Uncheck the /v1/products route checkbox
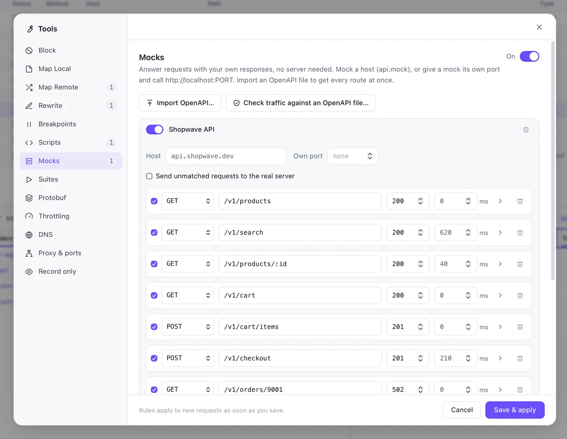Screen dimensions: 567x439 tap(154, 201)
